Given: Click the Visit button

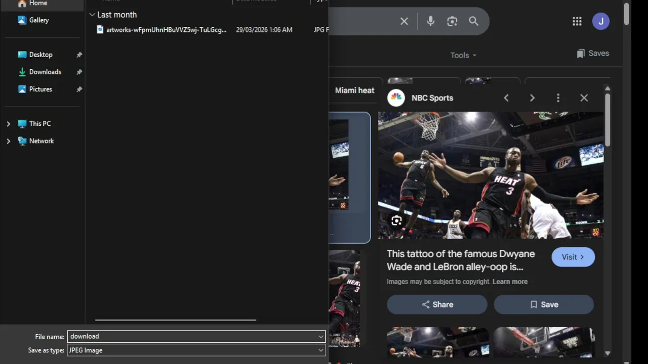Looking at the screenshot, I should [x=573, y=257].
